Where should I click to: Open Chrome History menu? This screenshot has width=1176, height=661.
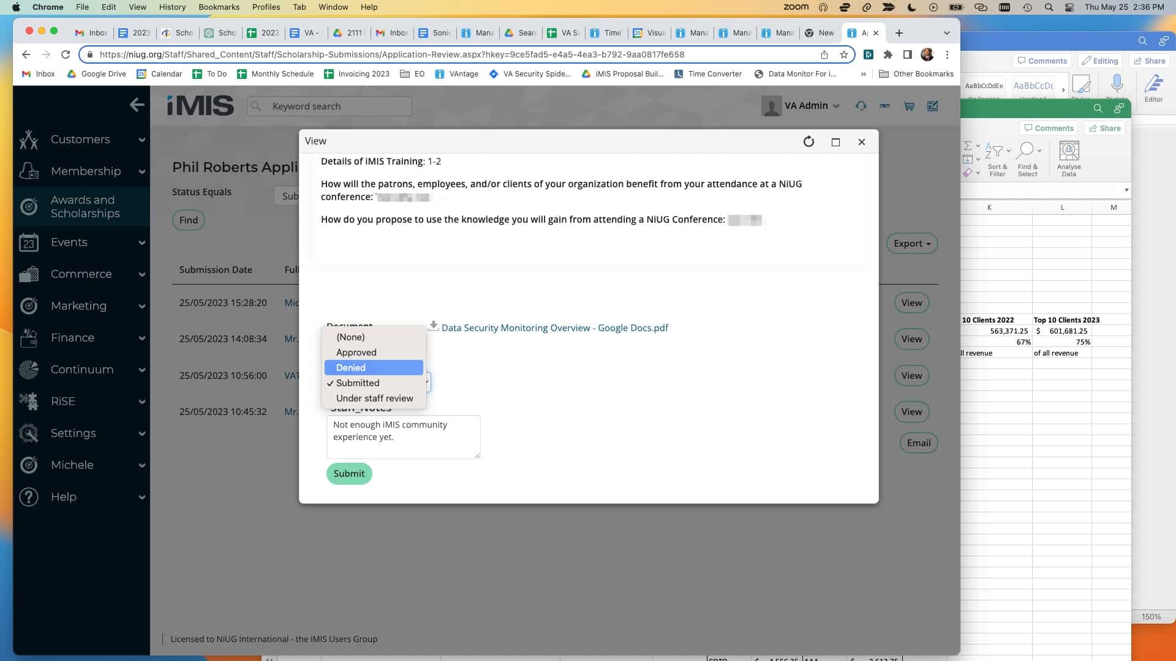(x=172, y=7)
